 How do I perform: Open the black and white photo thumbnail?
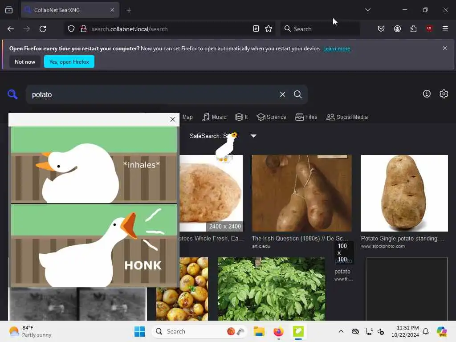77,304
